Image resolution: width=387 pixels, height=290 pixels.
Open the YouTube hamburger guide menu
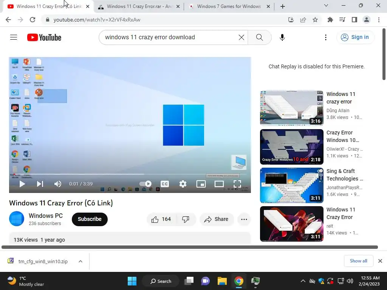click(x=14, y=37)
